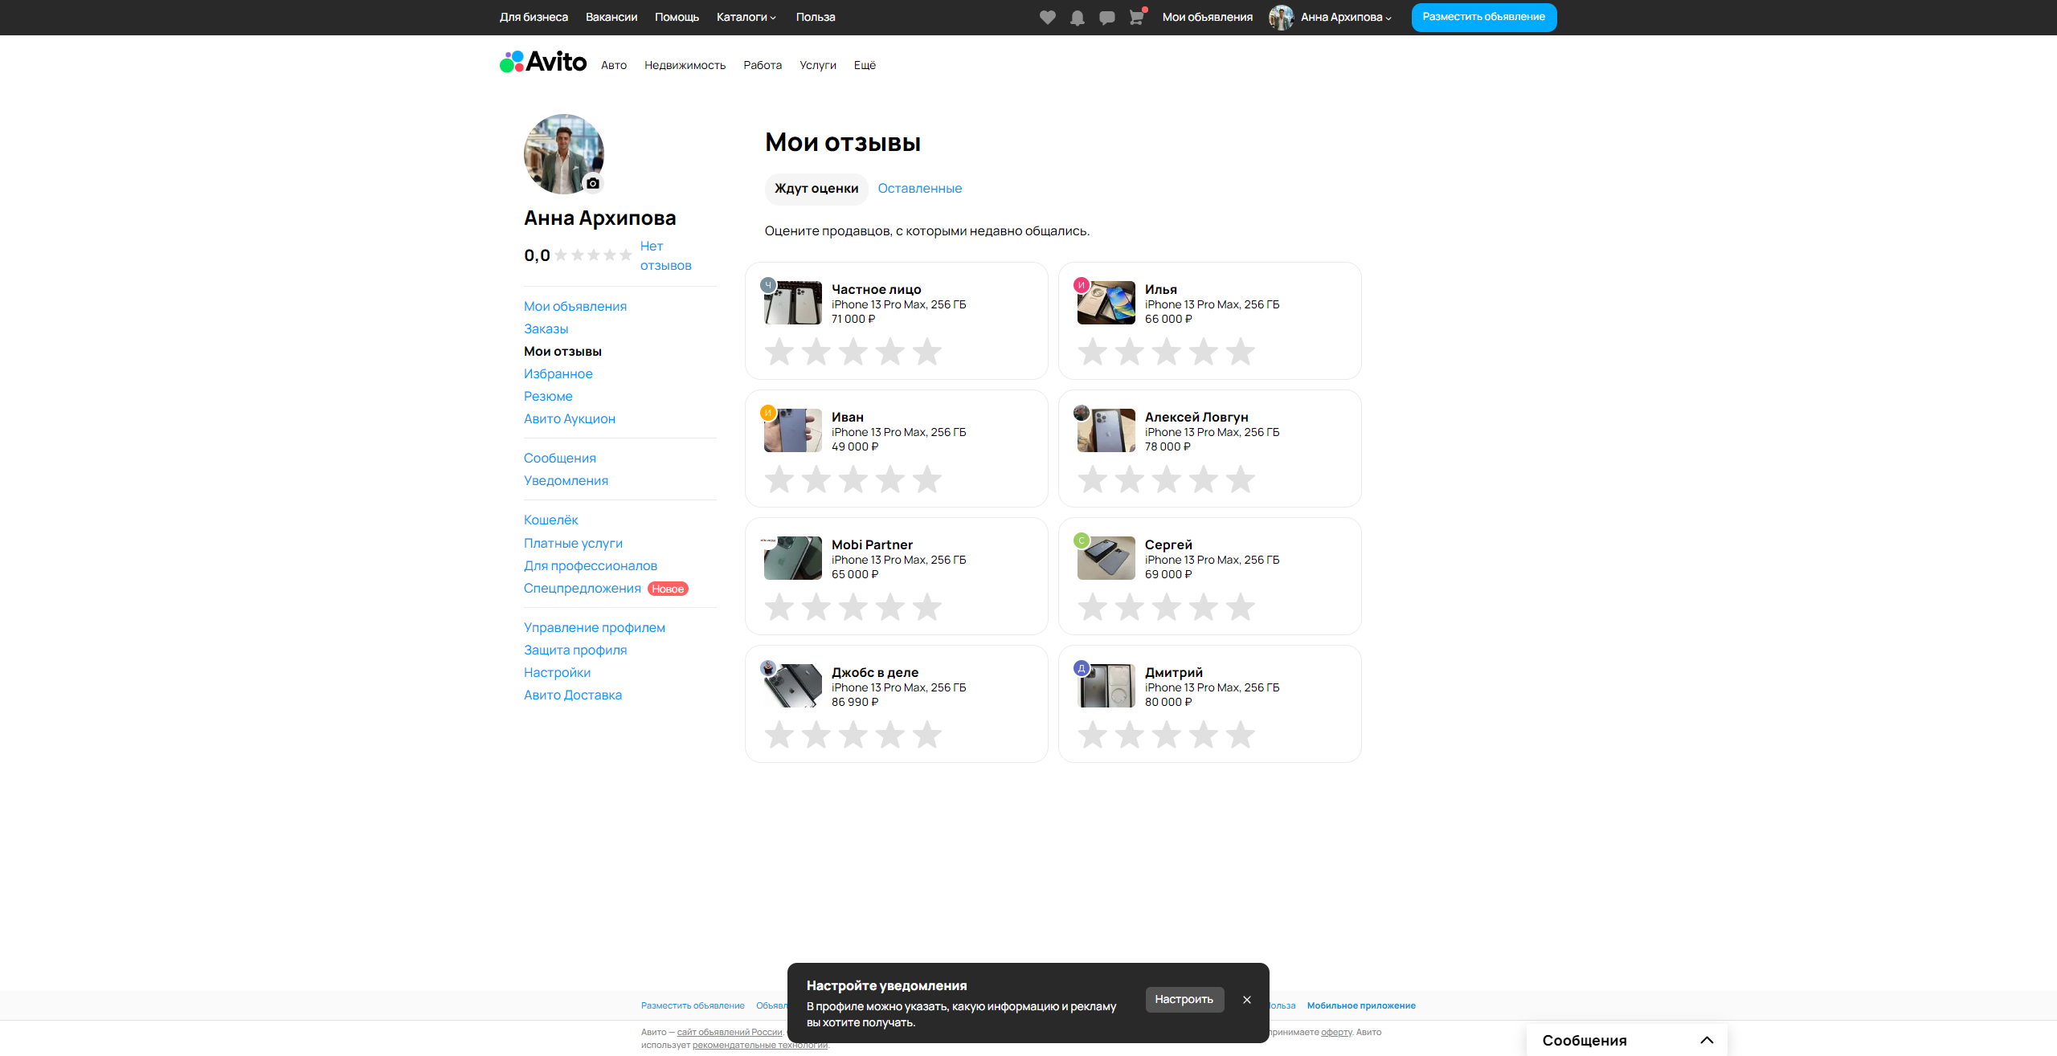Open the shopping cart icon
The width and height of the screenshot is (2057, 1056).
click(1136, 17)
